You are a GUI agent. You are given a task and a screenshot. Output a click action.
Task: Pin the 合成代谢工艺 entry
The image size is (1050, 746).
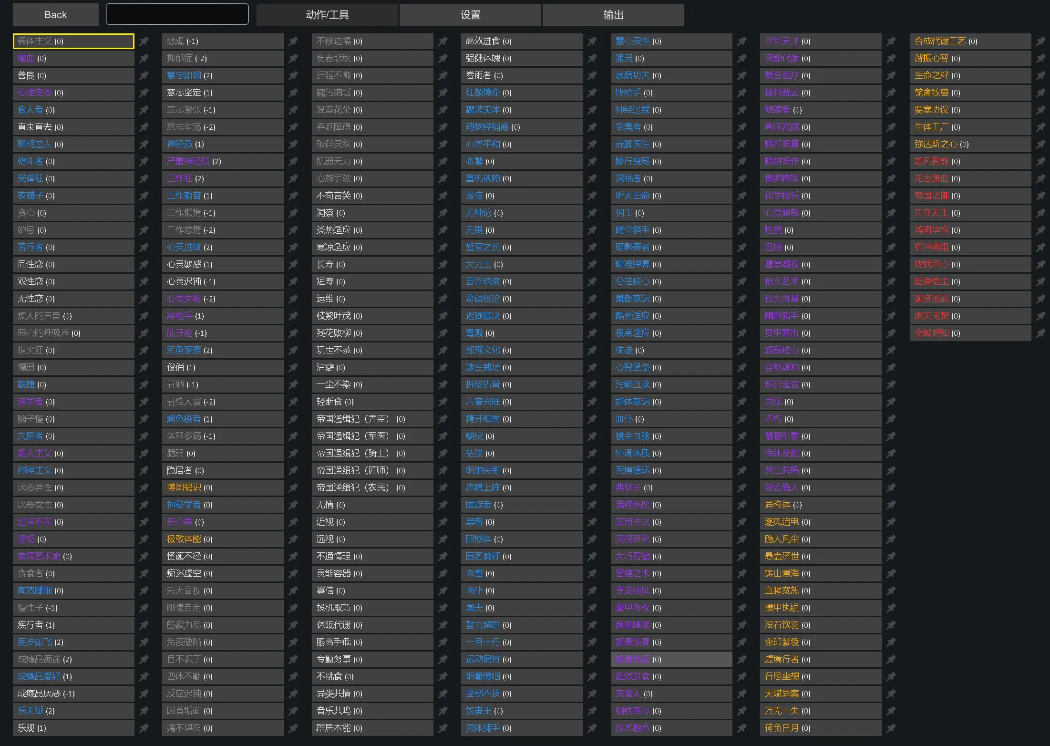coord(1041,41)
